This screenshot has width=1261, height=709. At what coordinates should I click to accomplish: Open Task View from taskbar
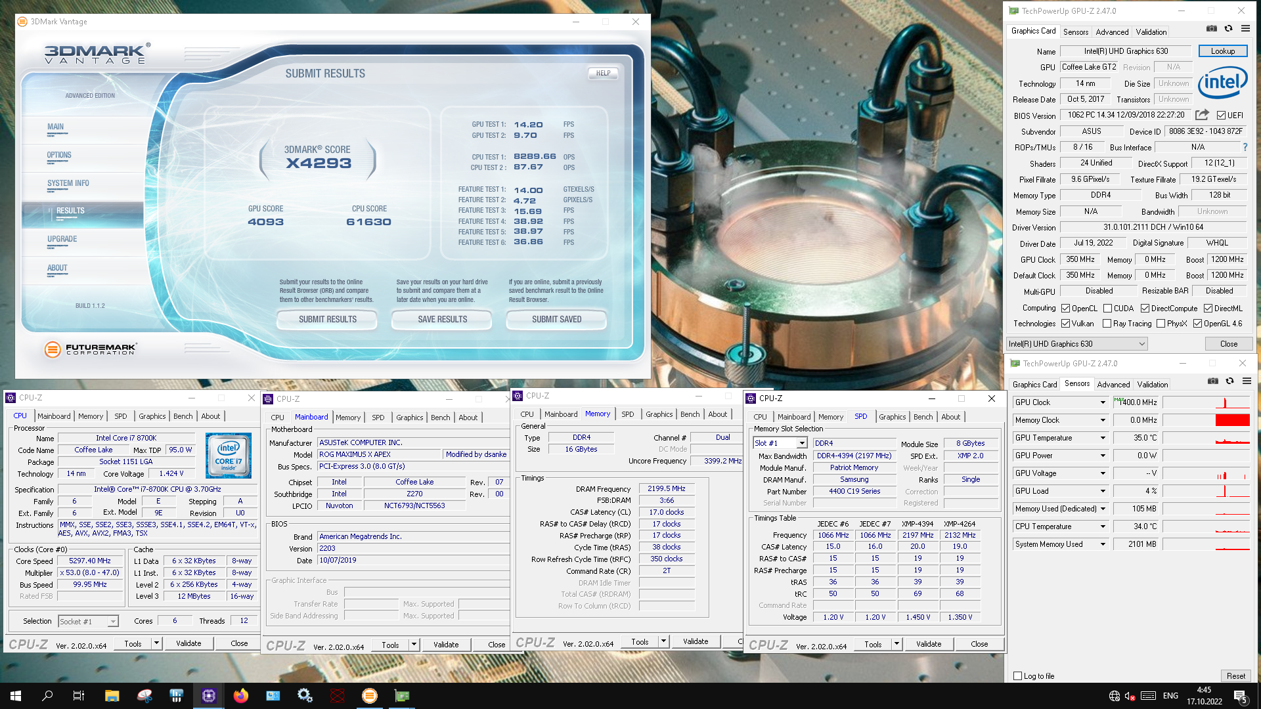[79, 696]
